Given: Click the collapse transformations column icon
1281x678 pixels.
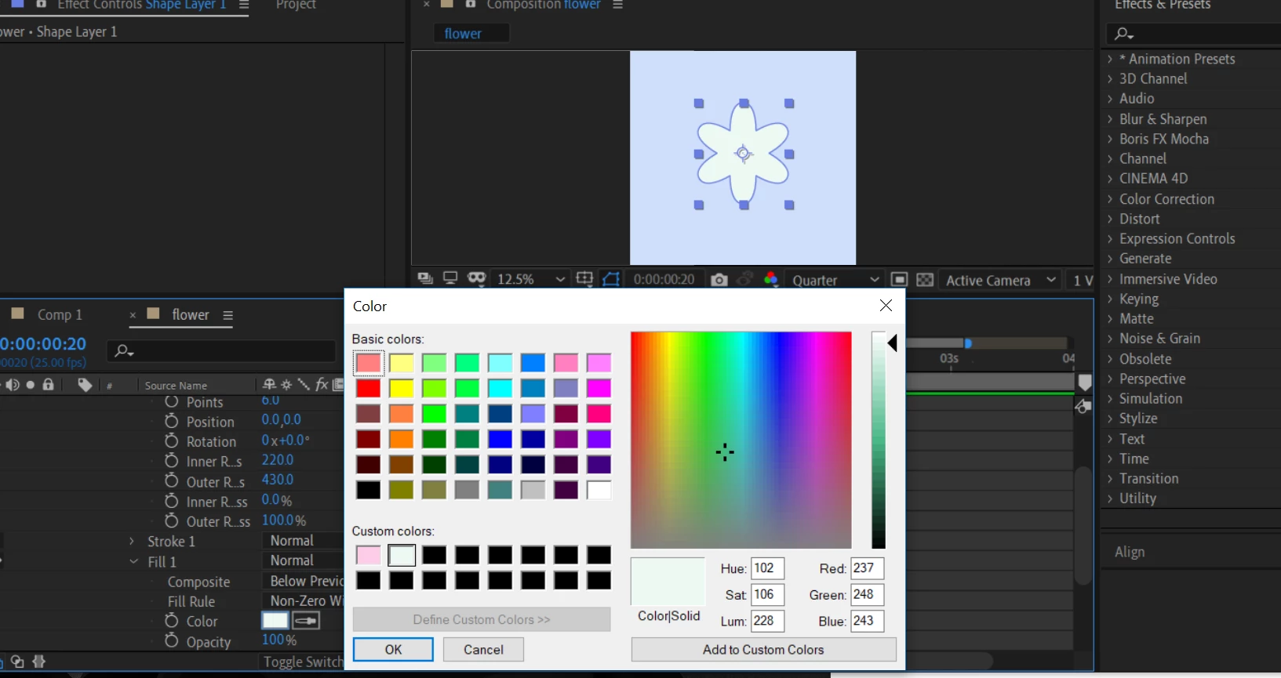Looking at the screenshot, I should 286,384.
